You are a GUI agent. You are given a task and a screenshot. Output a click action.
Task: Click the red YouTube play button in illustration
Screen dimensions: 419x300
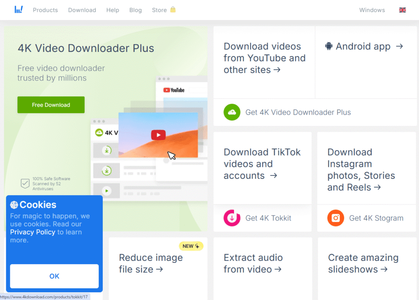pyautogui.click(x=158, y=135)
